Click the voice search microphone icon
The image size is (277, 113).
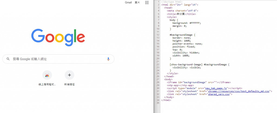108,59
